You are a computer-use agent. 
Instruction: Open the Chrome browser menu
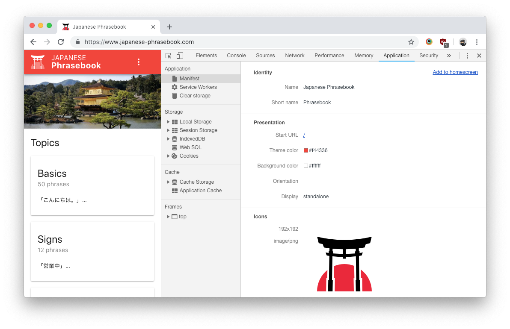pyautogui.click(x=477, y=42)
